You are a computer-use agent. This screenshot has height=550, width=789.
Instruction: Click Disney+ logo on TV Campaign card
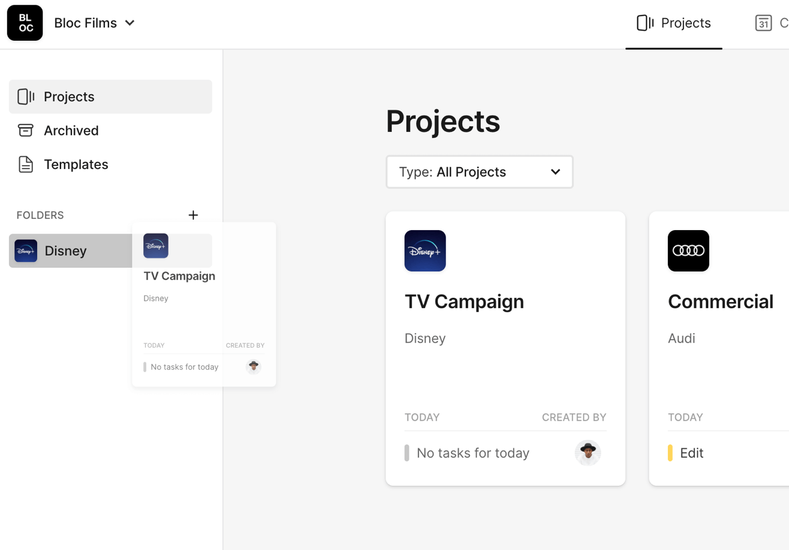pyautogui.click(x=425, y=251)
